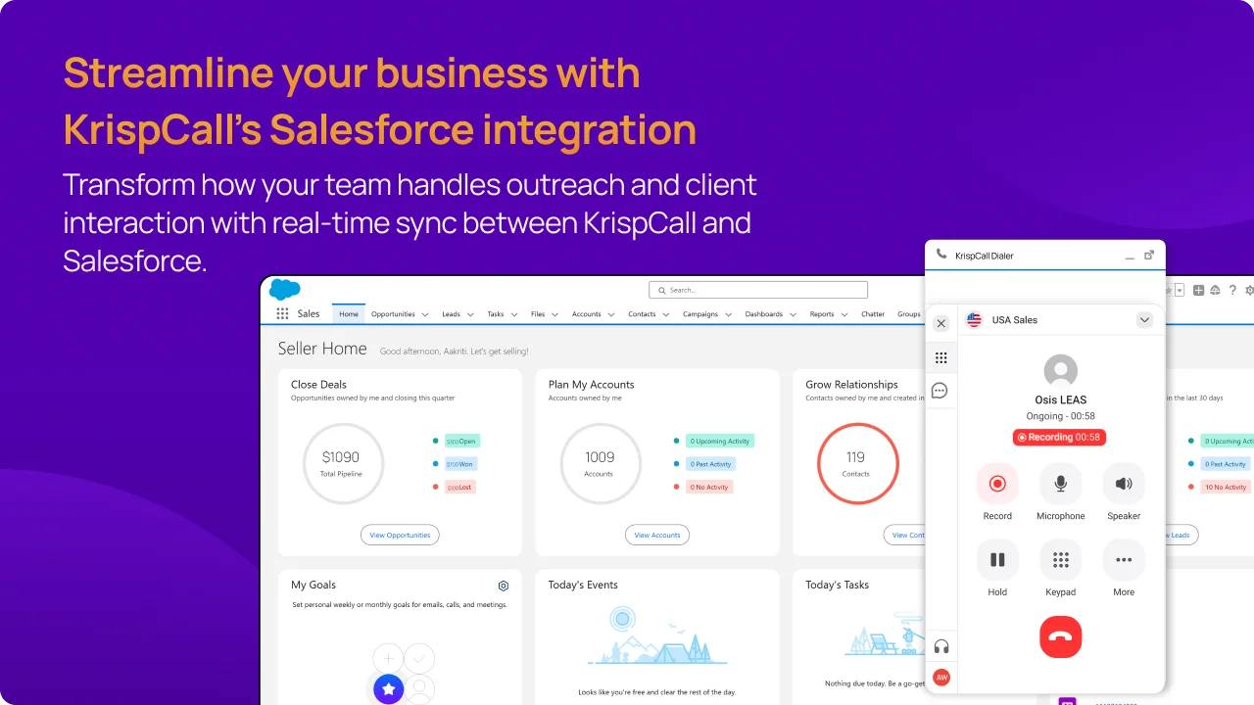Click 0 Upcoming Activity in Plan My Accounts
The height and width of the screenshot is (705, 1254).
(x=720, y=442)
